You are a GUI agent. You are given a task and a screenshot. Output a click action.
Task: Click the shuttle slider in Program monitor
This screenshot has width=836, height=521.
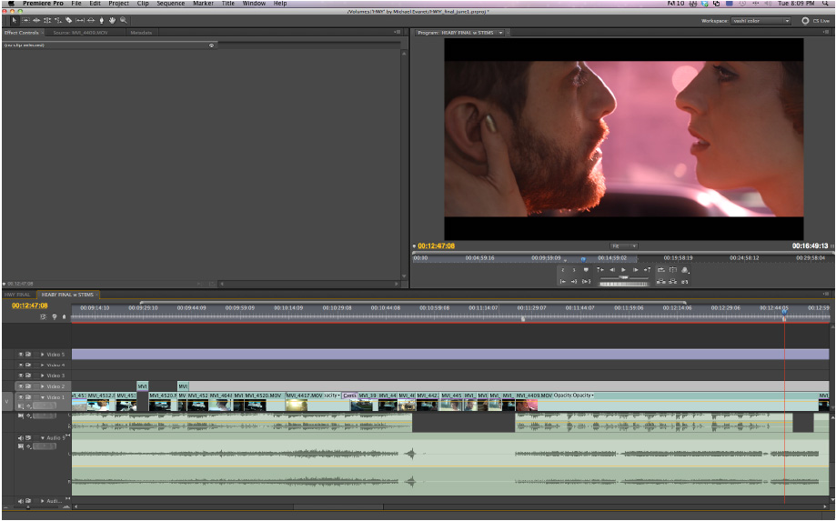click(x=623, y=277)
